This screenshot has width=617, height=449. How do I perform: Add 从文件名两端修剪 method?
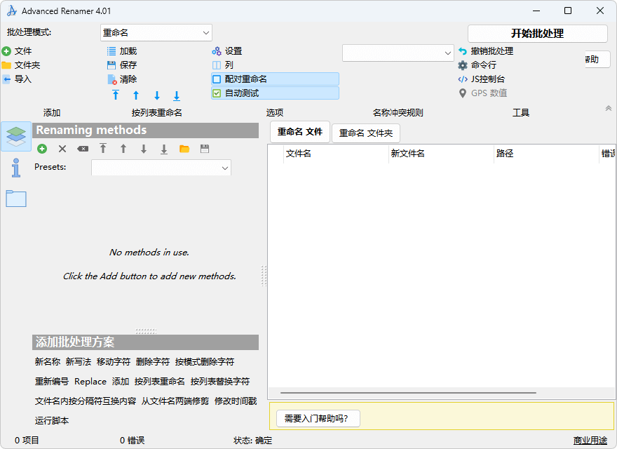[175, 401]
